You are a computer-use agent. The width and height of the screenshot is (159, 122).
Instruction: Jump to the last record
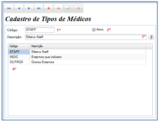39,8
